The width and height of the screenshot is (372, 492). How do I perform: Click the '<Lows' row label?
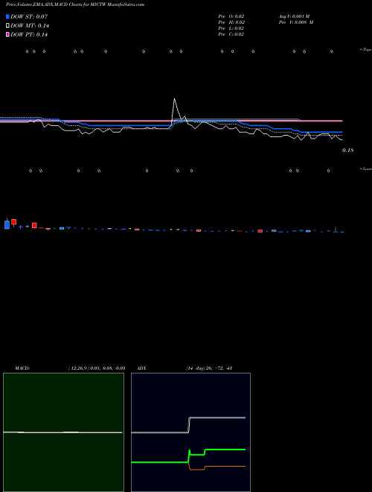[x=366, y=168]
